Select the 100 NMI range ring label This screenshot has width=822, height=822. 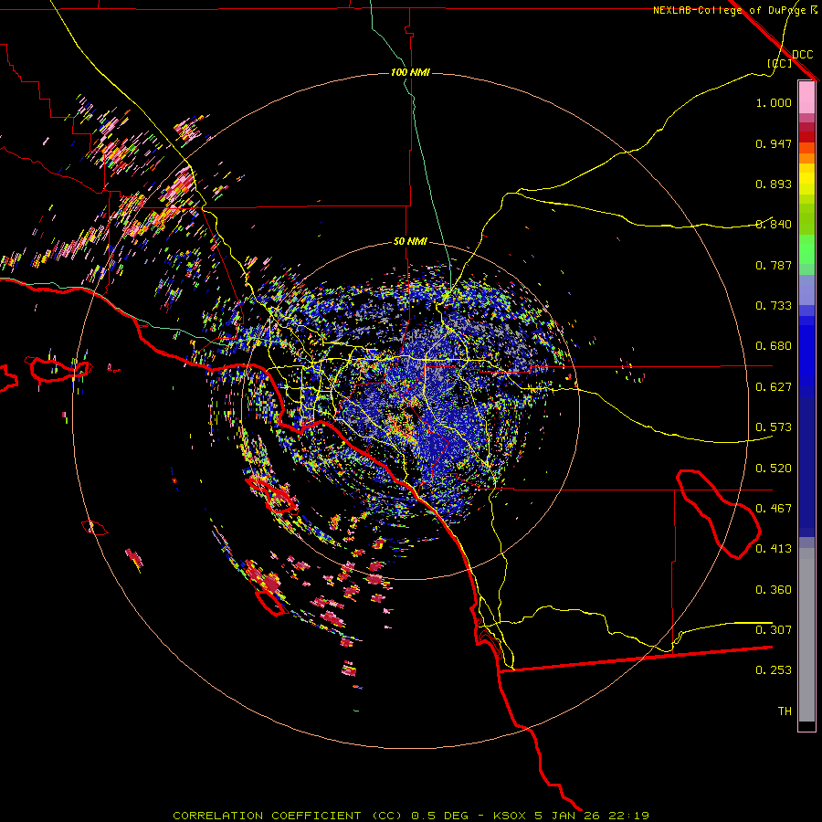[x=410, y=72]
